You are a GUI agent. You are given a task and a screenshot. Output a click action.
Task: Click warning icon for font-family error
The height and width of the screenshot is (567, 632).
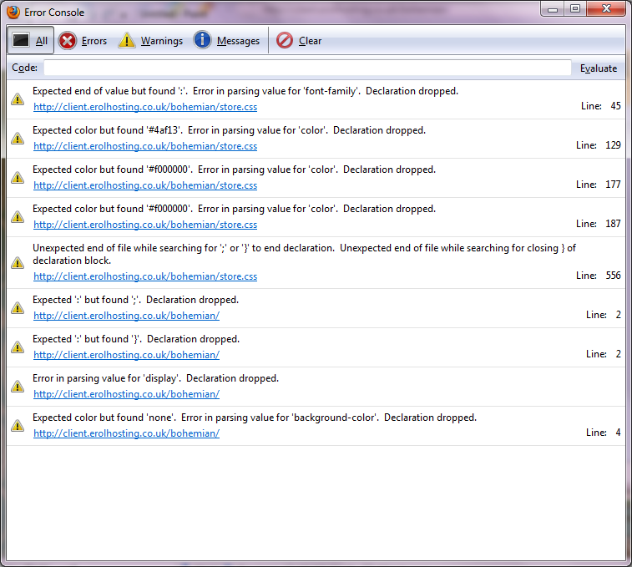point(18,99)
